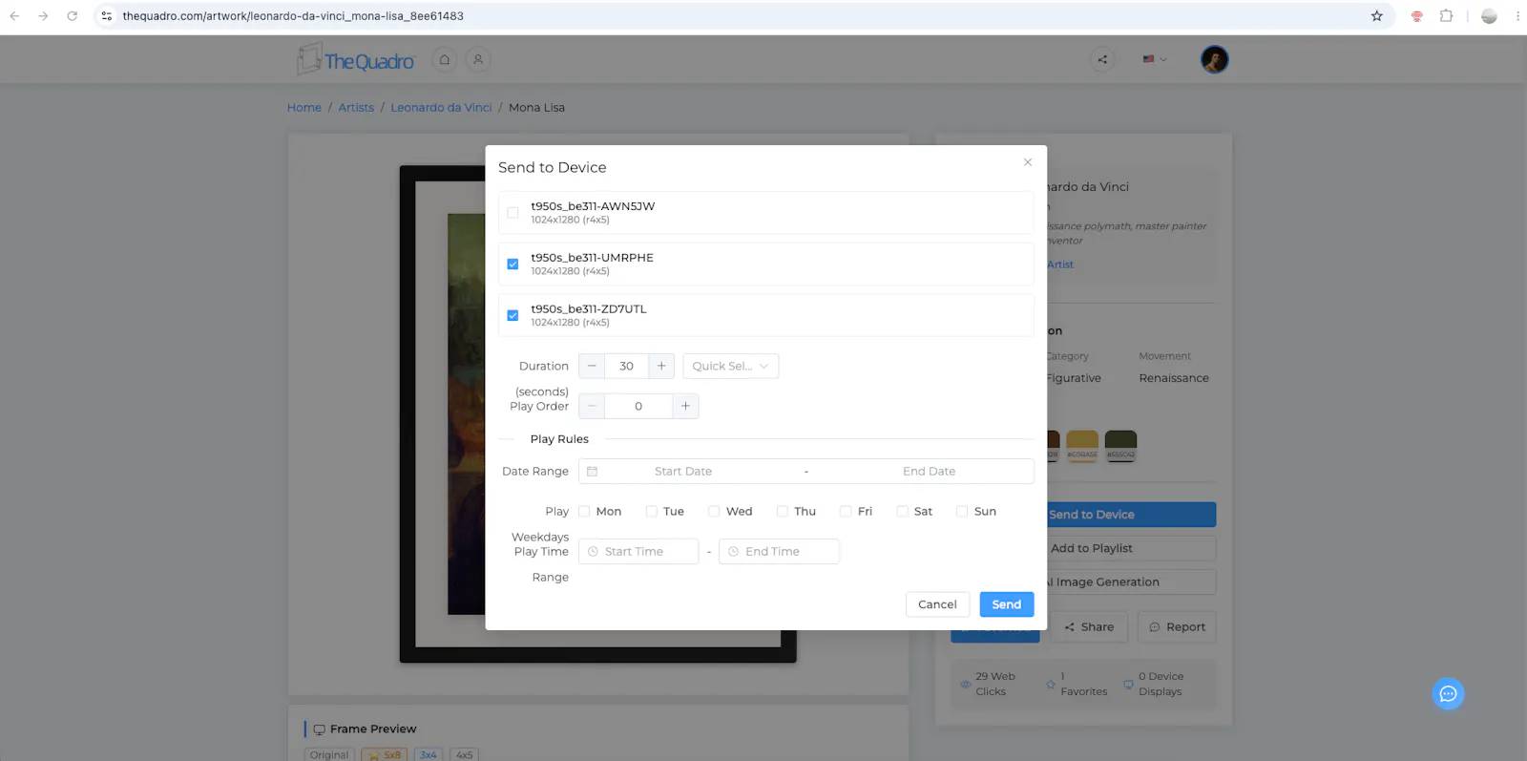
Task: Click the home icon in header
Action: click(444, 59)
